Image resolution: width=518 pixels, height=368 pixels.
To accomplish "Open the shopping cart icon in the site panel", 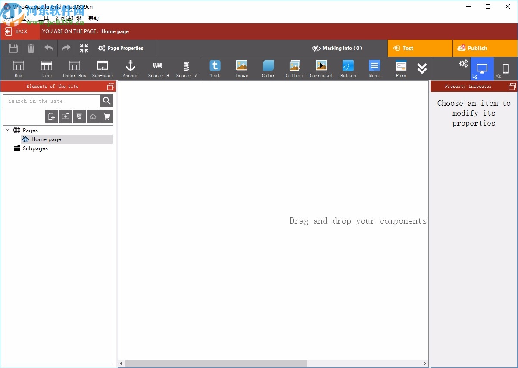I will pyautogui.click(x=107, y=116).
